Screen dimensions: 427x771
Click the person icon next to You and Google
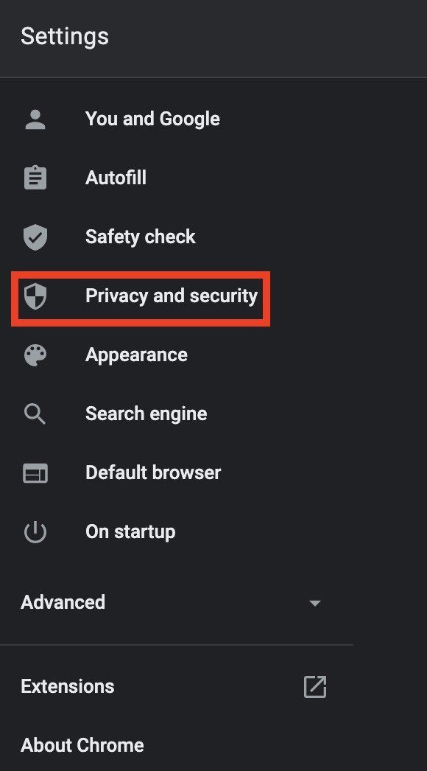point(35,118)
